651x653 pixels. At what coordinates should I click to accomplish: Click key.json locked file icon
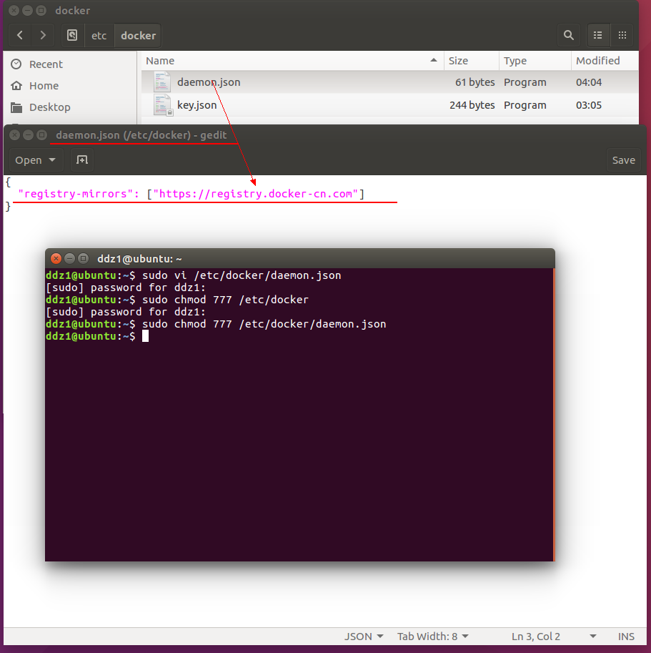(163, 105)
